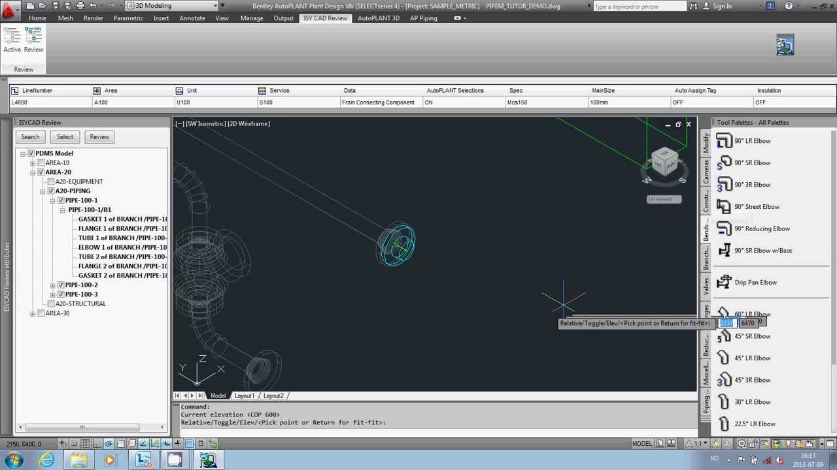Screen dimensions: 837x470
Task: Collapse the AREA-20 tree node
Action: [x=33, y=172]
